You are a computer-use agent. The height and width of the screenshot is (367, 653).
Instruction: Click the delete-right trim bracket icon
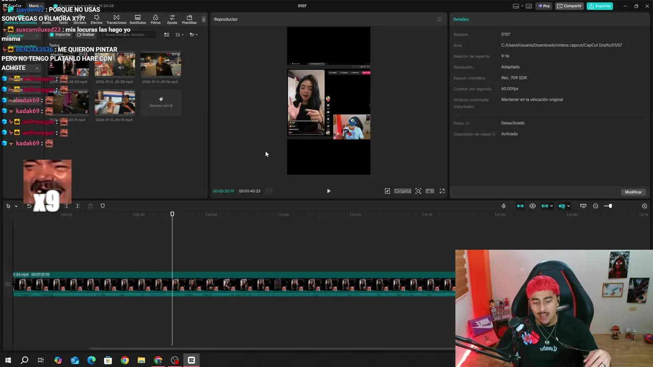click(x=78, y=206)
